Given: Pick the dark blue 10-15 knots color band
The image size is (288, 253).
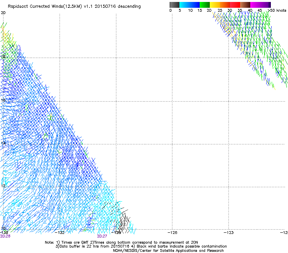Looking at the screenshot, I should click(x=195, y=5).
